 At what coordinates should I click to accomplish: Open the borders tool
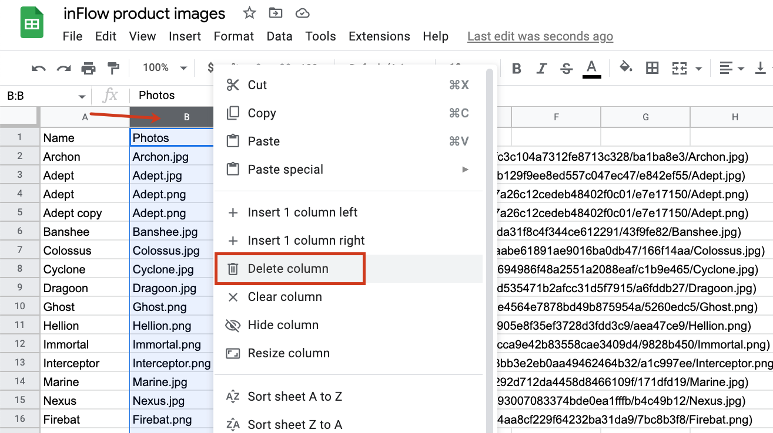(x=652, y=68)
